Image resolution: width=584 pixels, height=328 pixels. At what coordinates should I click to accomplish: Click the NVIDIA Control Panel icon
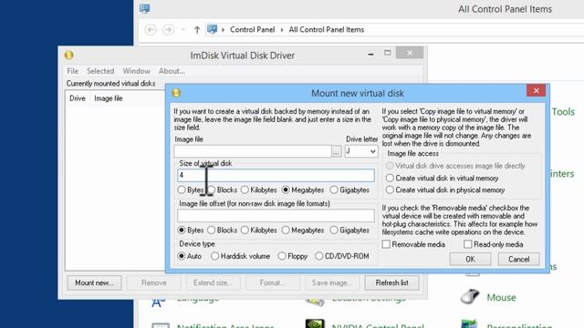[314, 323]
